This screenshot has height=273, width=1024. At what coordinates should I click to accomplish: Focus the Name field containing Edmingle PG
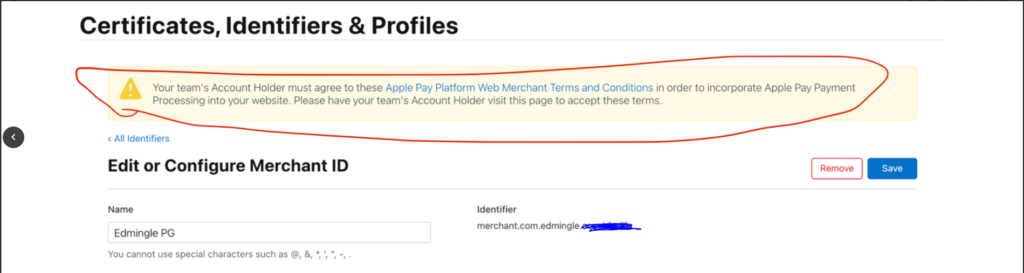[269, 233]
